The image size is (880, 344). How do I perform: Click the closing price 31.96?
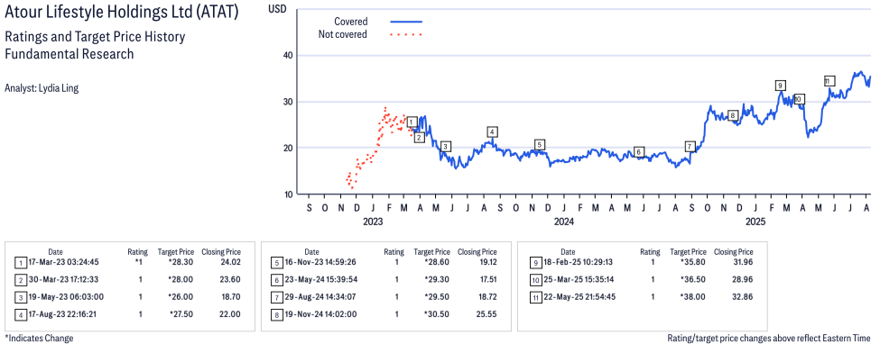tap(743, 262)
